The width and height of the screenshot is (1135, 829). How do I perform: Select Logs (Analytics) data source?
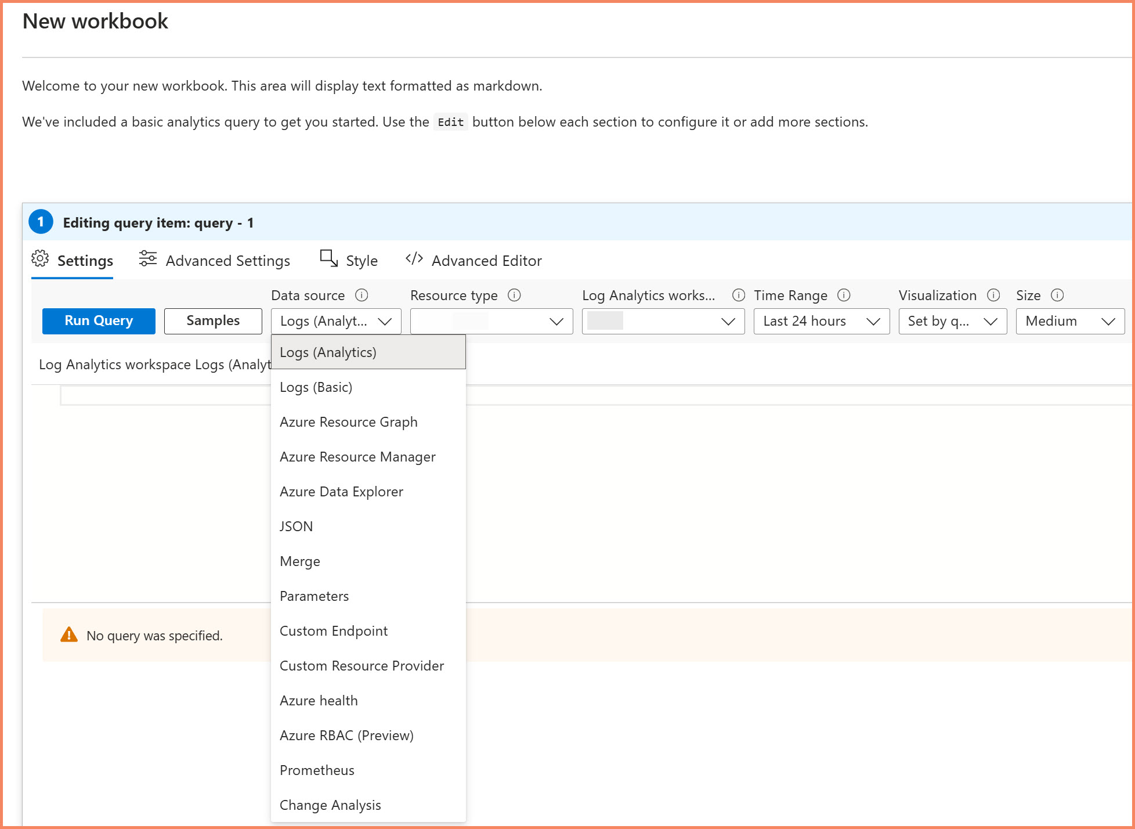[x=368, y=352]
